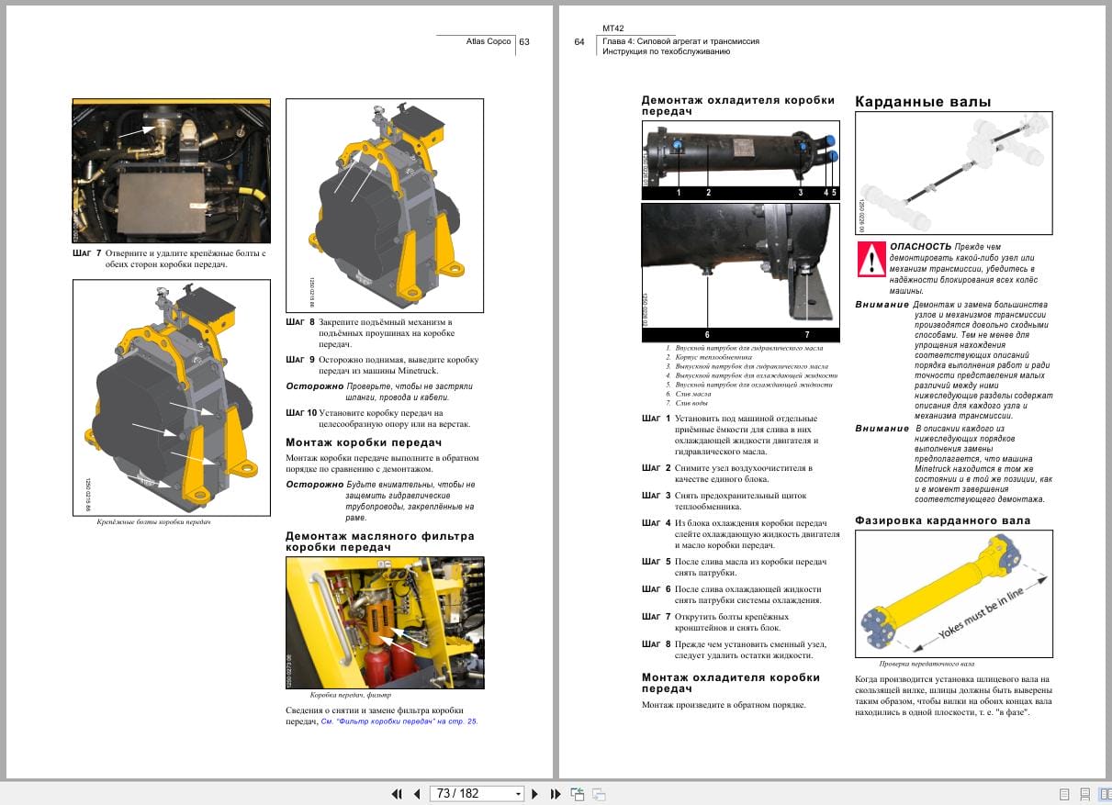Click the greyed go-to-next-view icon
1112x805 pixels.
(x=599, y=793)
